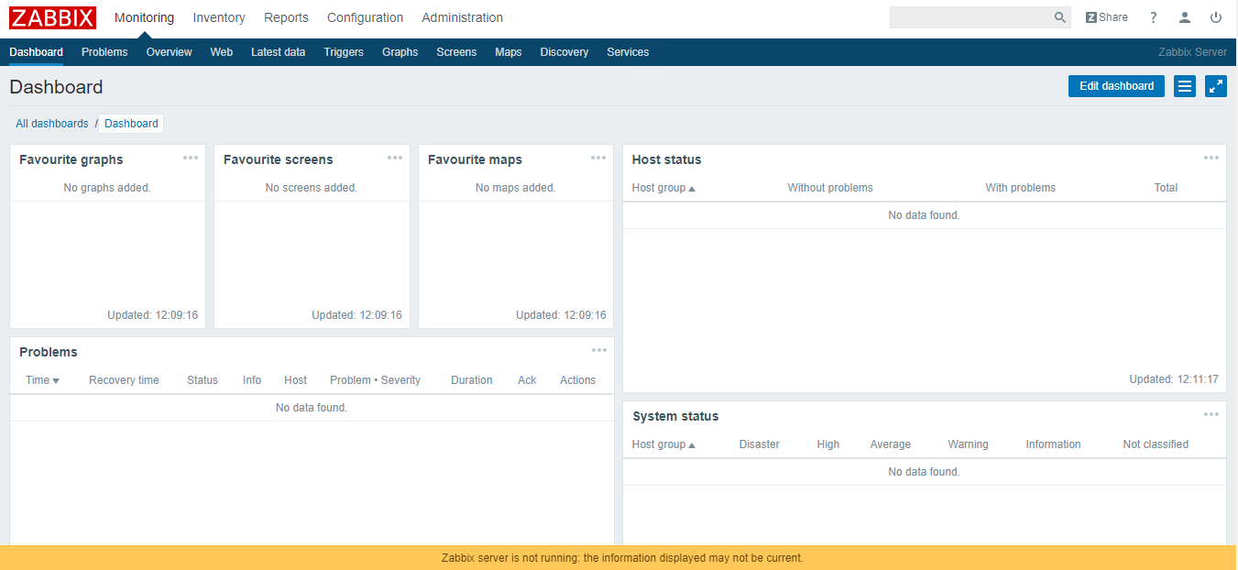Click the 'Recovery time' column header
Viewport: 1238px width, 570px height.
(x=124, y=380)
